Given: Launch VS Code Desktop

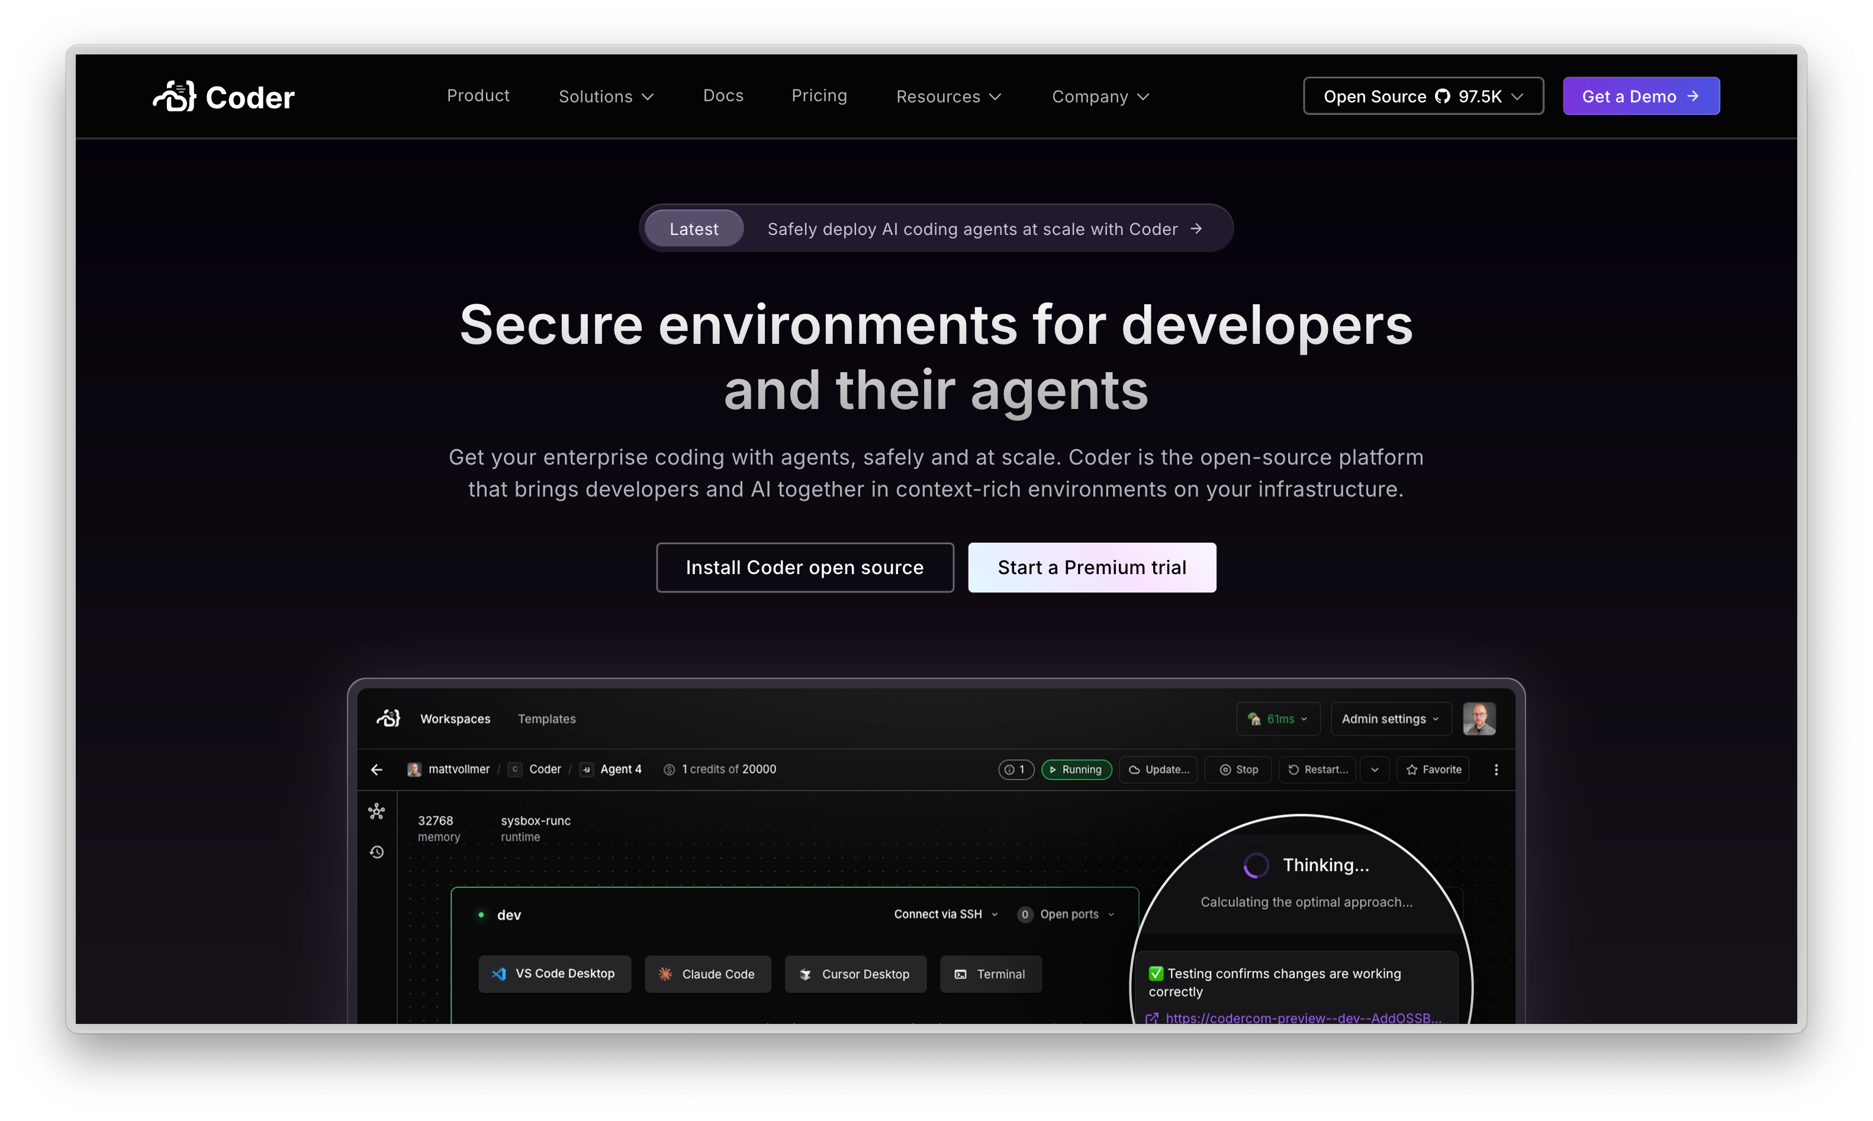Looking at the screenshot, I should [555, 974].
